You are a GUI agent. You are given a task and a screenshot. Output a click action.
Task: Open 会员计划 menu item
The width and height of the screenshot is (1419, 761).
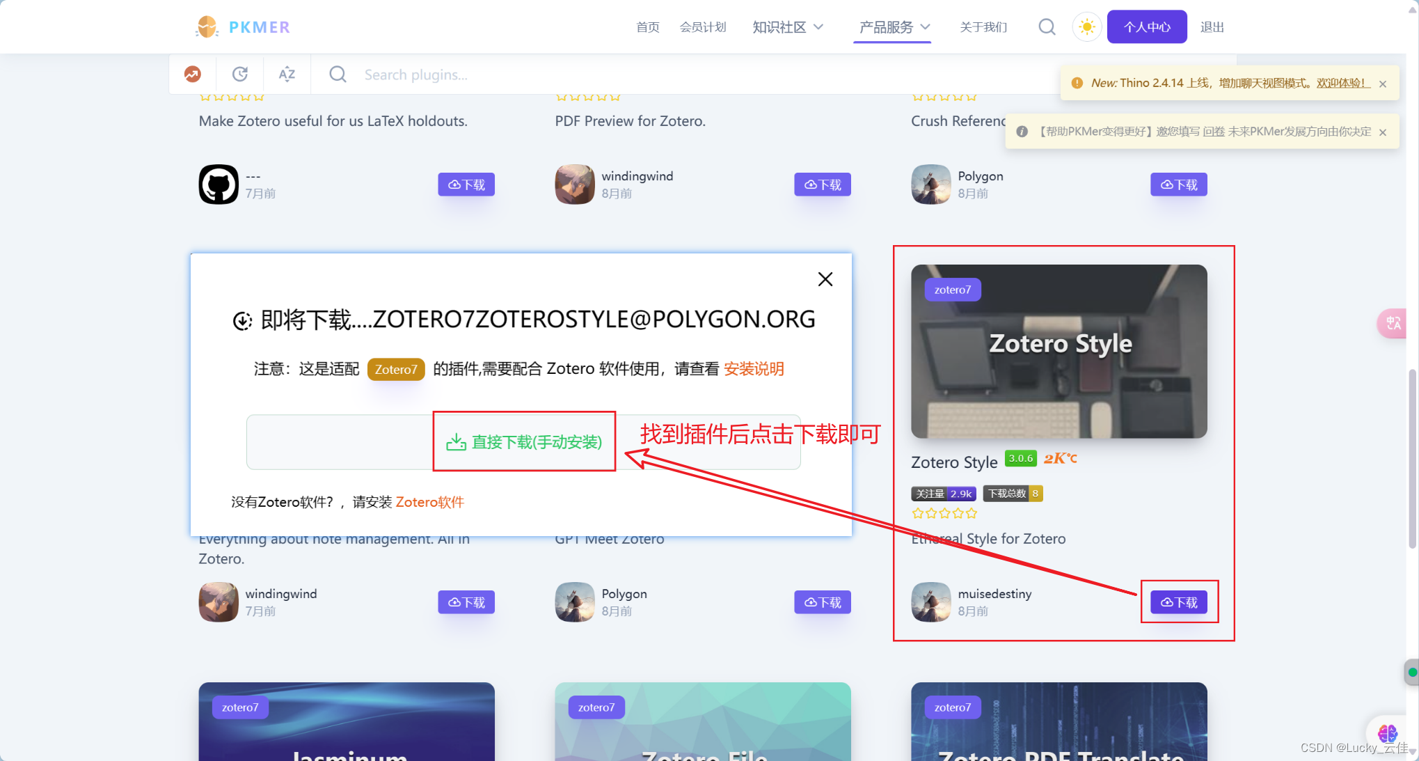703,27
